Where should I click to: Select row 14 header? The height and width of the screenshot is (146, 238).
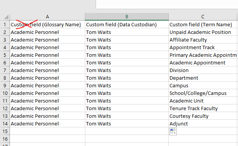tap(5, 124)
